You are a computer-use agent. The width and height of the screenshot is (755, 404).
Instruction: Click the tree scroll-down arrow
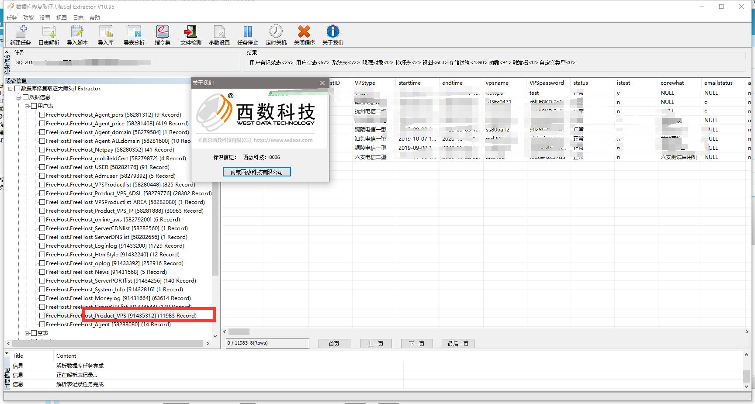215,336
